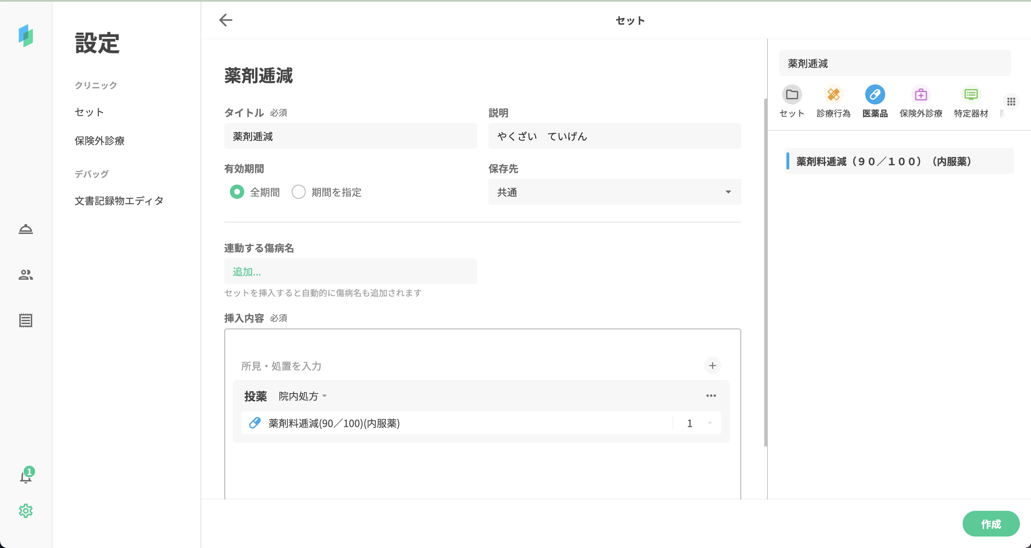Screen dimensions: 1031x548
Task: Click pill icon beside 薬剤料逓減(90／100)
Action: (x=255, y=423)
